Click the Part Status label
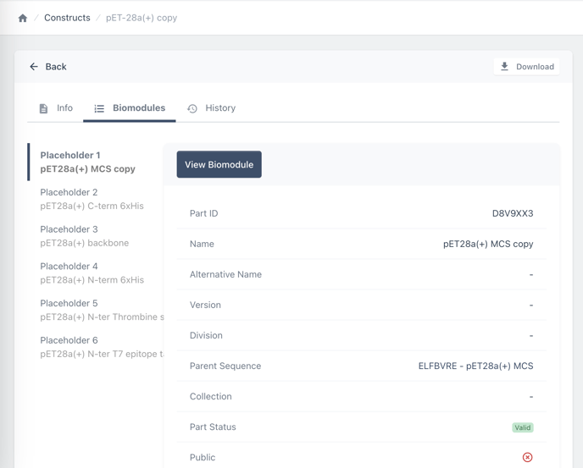 click(213, 427)
